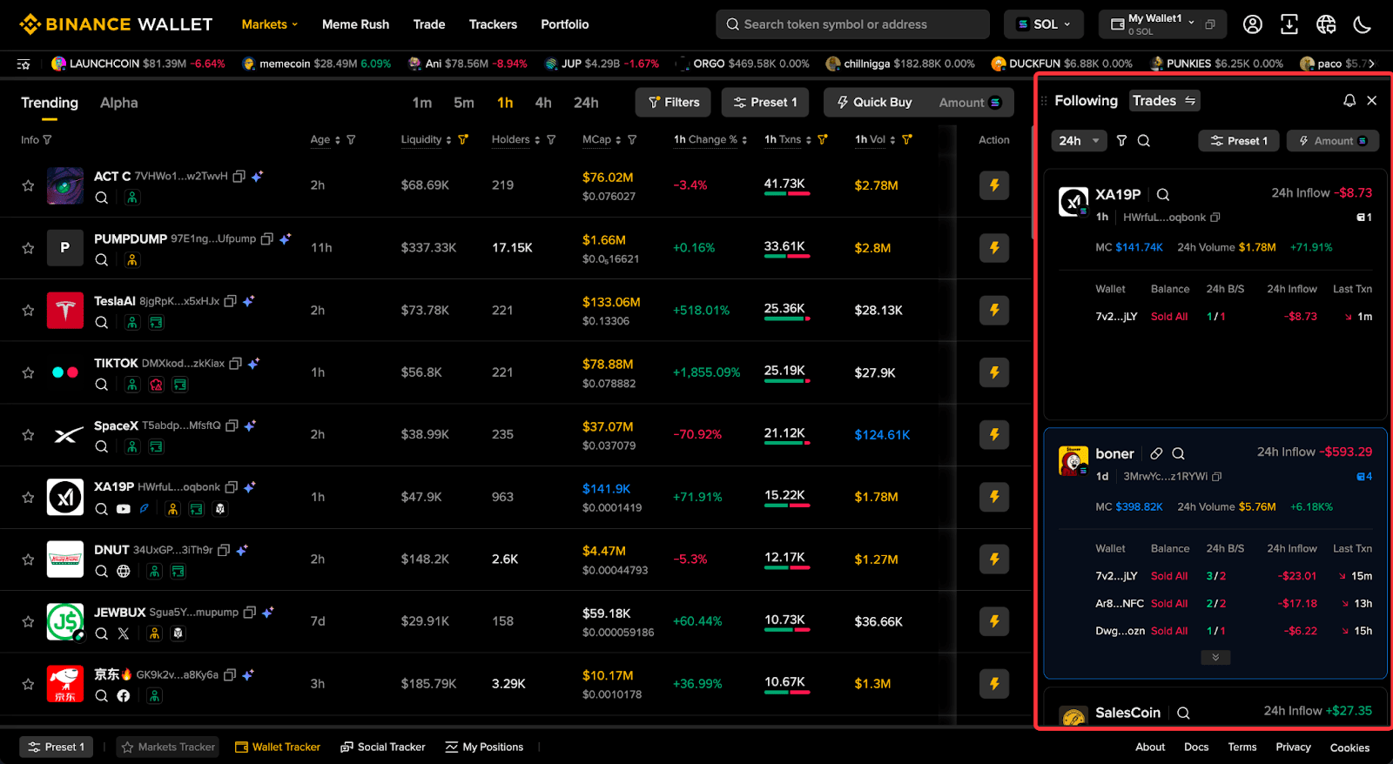This screenshot has width=1393, height=764.
Task: Open Markets dropdown menu
Action: coord(270,24)
